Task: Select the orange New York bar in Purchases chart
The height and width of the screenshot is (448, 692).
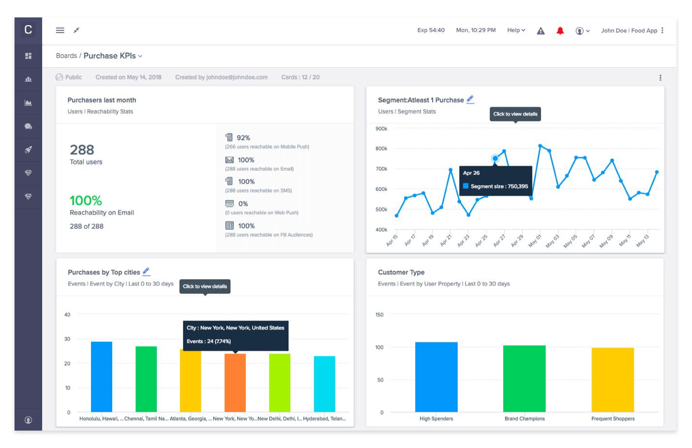Action: tap(236, 382)
